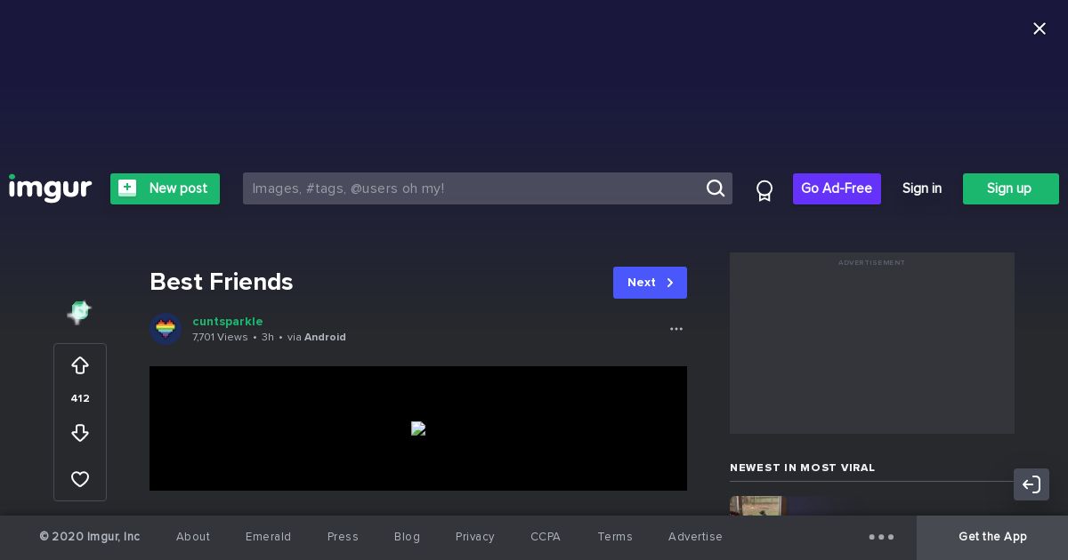Image resolution: width=1068 pixels, height=560 pixels.
Task: Open the post options three-dots menu
Action: pyautogui.click(x=676, y=329)
